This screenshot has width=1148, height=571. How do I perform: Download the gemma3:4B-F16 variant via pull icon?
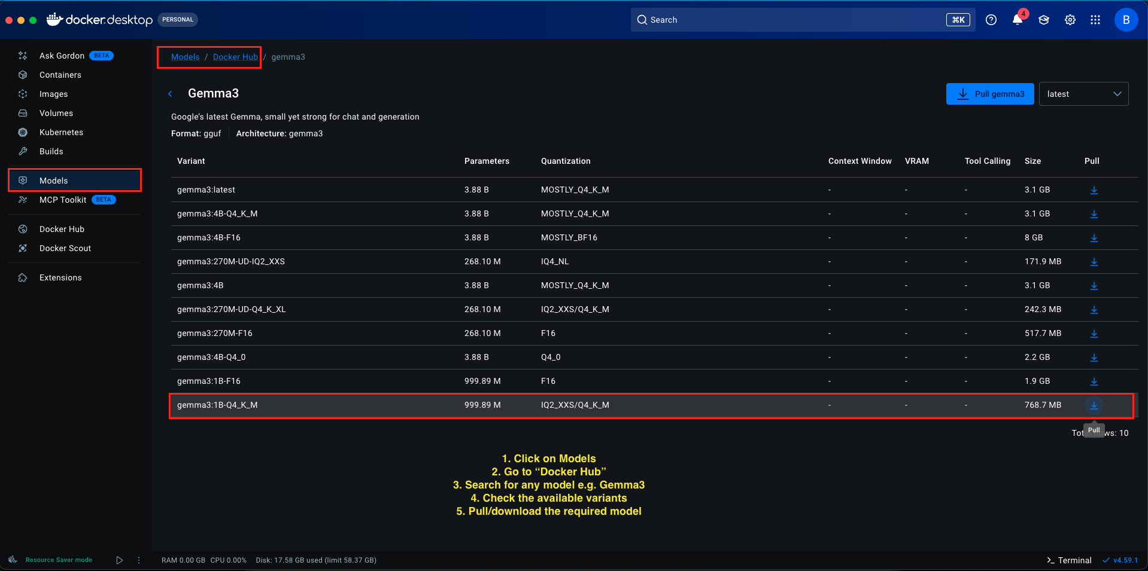(x=1094, y=238)
